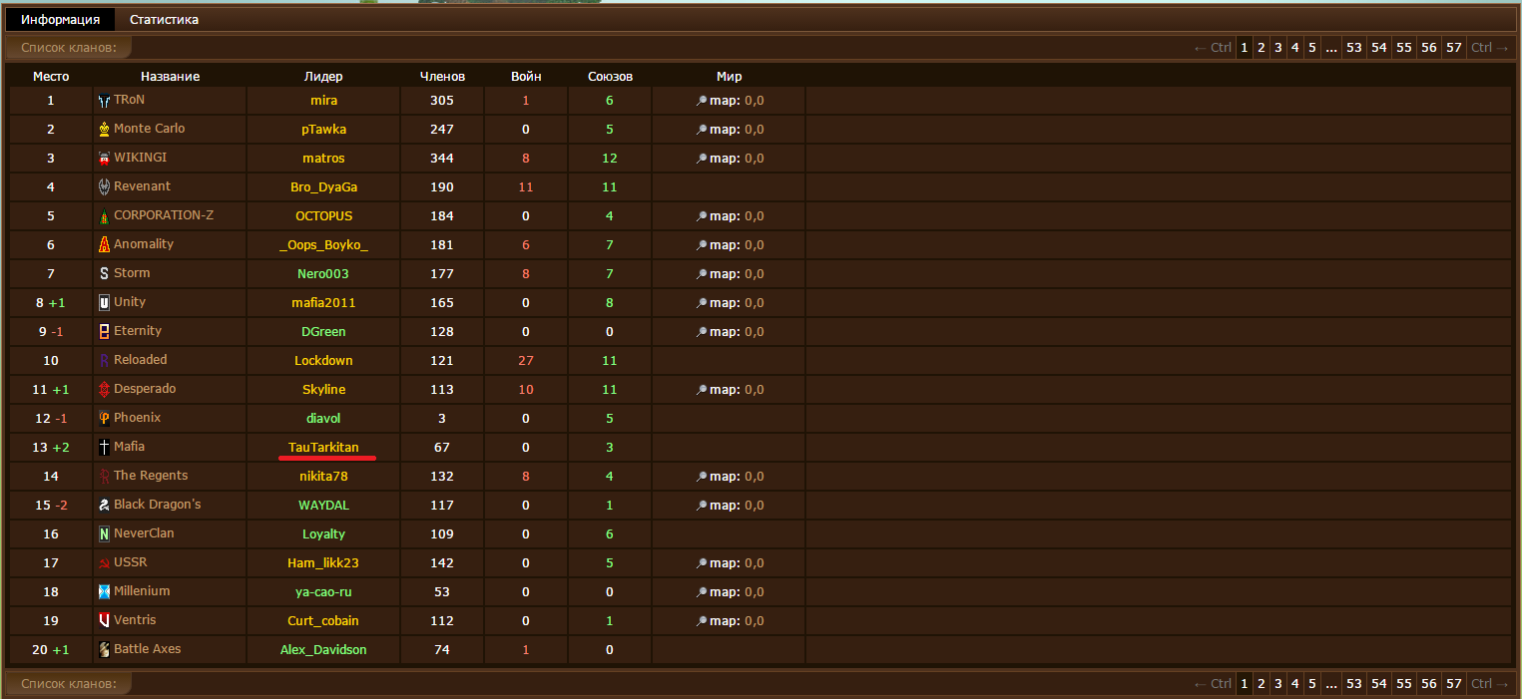Click the Mafia clan cross emblem
Screen dimensions: 1522x699
(104, 448)
